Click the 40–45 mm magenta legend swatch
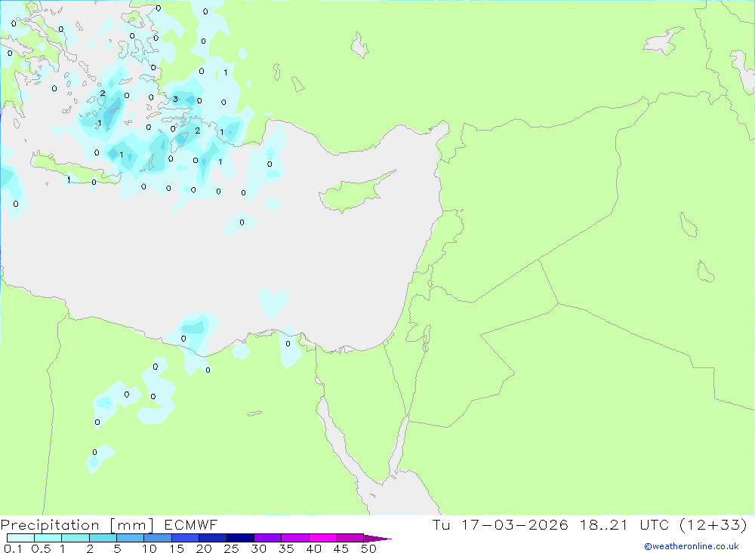Viewport: 755px width, 553px height. [x=322, y=538]
